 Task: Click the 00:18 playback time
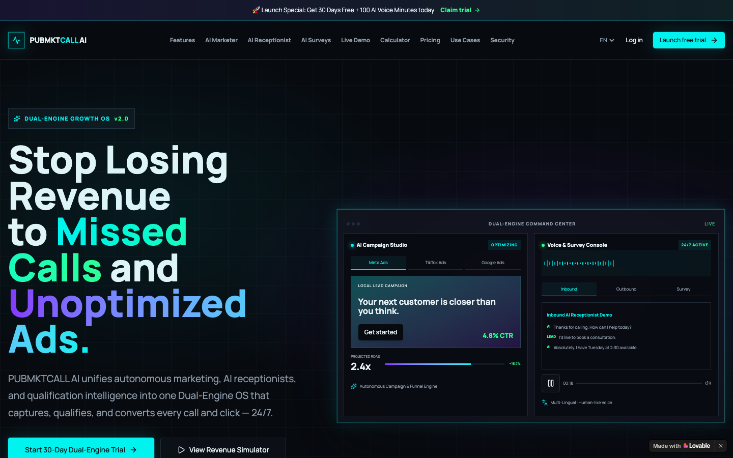pos(568,383)
